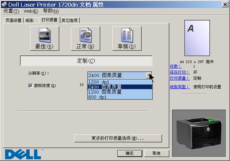Open the Web(E) menu
Screen dimensions: 230x161
[31, 11]
